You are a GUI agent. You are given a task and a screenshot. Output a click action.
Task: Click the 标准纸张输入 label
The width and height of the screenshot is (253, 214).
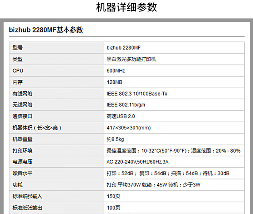pos(27,196)
